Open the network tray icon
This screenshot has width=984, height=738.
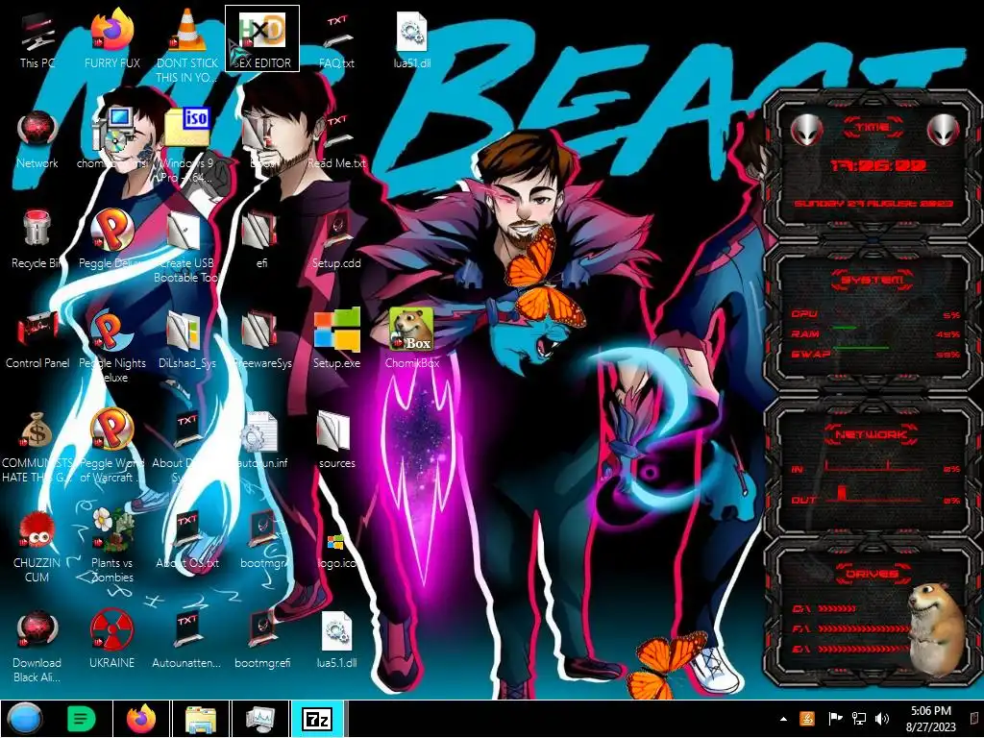[859, 719]
